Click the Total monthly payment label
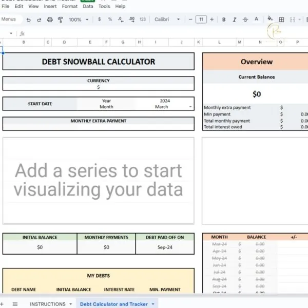Viewport: 308px width, 308px height. pos(227,121)
